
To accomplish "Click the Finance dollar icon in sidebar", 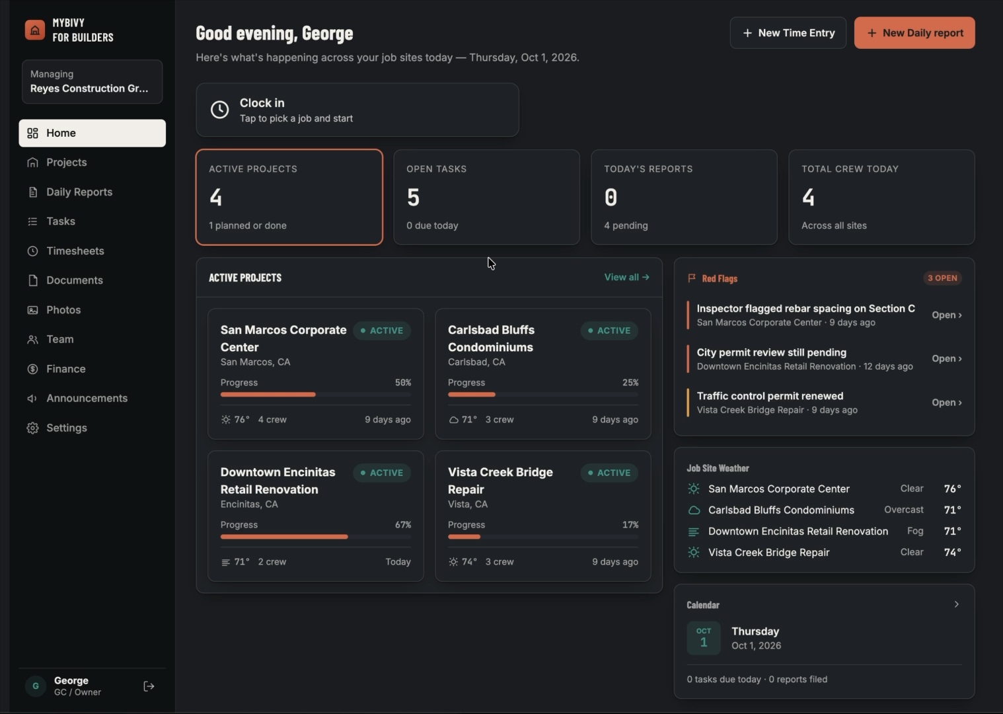I will click(32, 369).
